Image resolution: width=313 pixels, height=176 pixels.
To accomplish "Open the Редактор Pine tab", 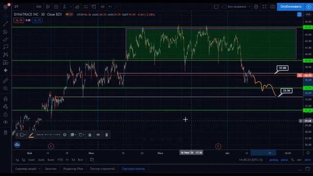I will tap(73, 169).
